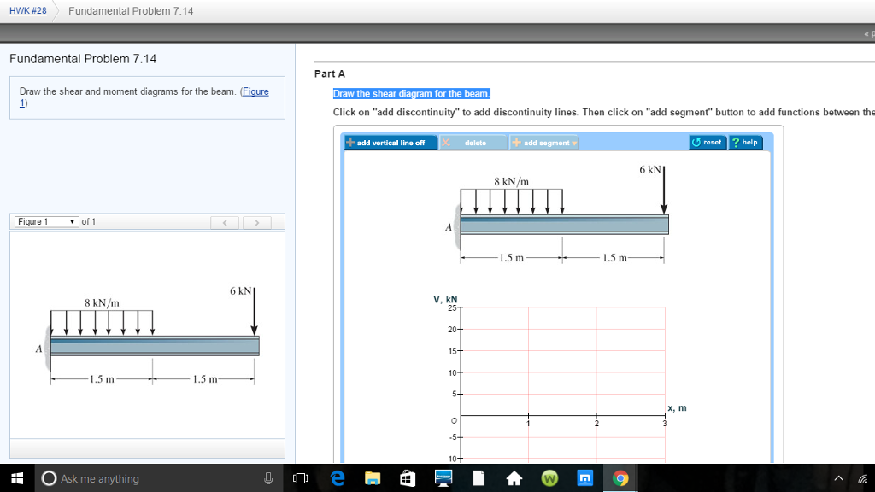This screenshot has width=875, height=492.
Task: Expand the add segment dropdown
Action: click(x=543, y=143)
